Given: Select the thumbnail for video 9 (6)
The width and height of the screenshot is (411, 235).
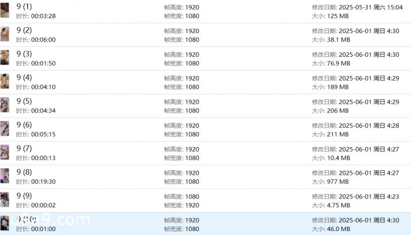Looking at the screenshot, I should click(5, 128).
